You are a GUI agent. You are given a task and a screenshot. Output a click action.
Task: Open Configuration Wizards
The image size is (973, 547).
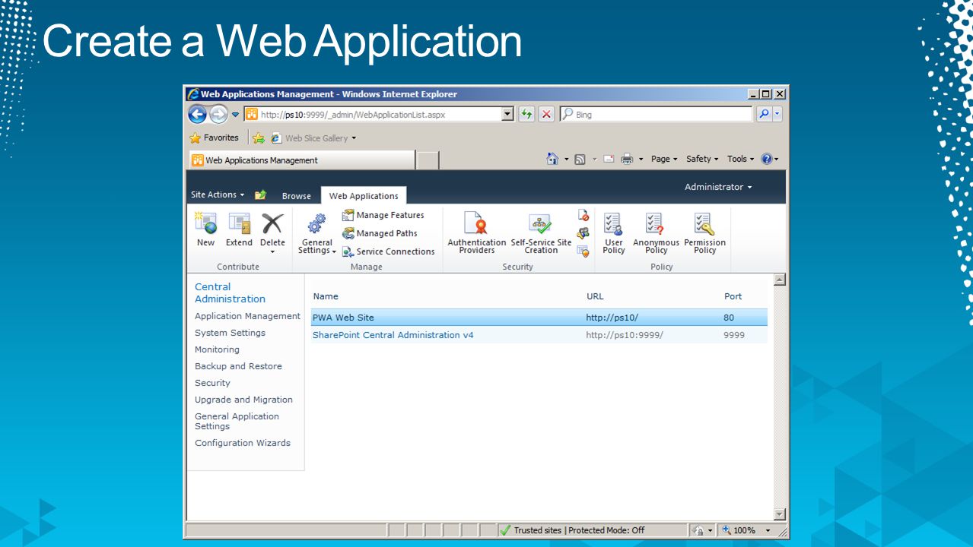coord(242,443)
